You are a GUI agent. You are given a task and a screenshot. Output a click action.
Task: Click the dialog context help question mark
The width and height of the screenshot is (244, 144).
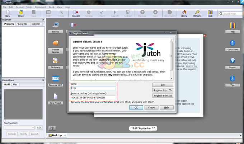tap(165, 33)
